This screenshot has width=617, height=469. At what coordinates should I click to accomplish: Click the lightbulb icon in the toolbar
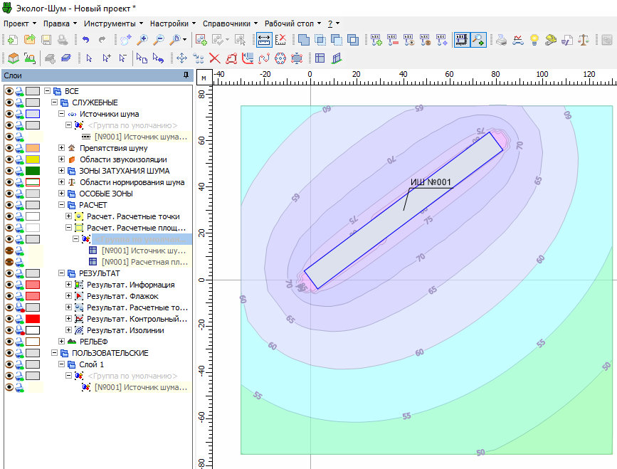tap(533, 40)
